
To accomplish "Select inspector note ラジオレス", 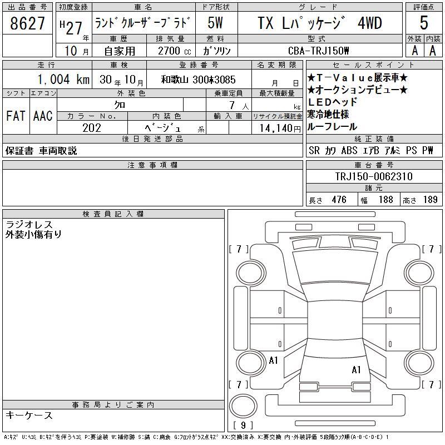I will coord(29,225).
